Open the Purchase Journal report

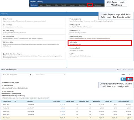click(100, 20)
